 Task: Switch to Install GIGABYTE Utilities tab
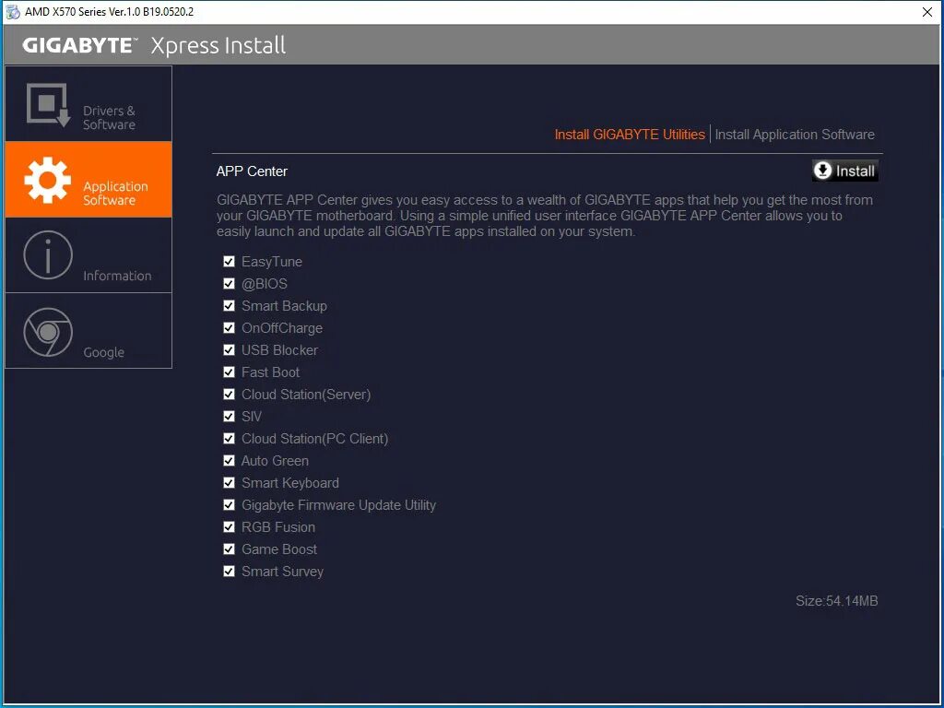[629, 135]
